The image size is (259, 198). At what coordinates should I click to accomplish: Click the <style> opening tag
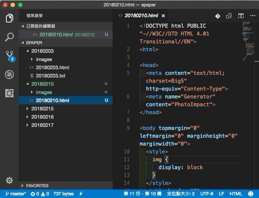(x=157, y=152)
